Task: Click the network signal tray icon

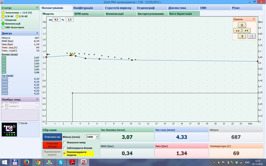Action: (x=241, y=162)
